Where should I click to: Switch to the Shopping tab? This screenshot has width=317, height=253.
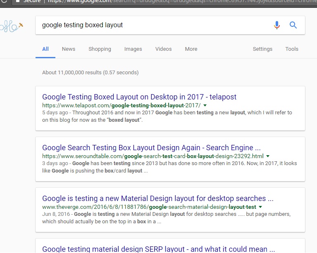pyautogui.click(x=100, y=49)
